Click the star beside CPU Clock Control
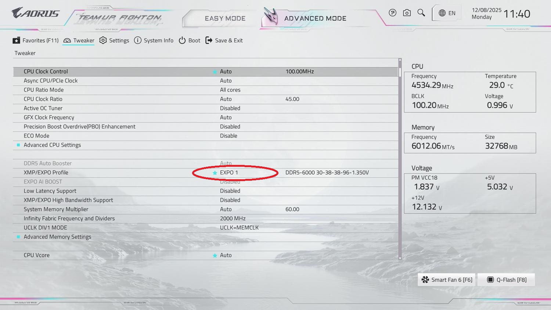Screen dimensions: 551x310 215,72
